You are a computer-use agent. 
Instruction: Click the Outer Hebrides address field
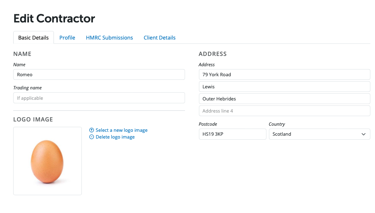tap(284, 99)
